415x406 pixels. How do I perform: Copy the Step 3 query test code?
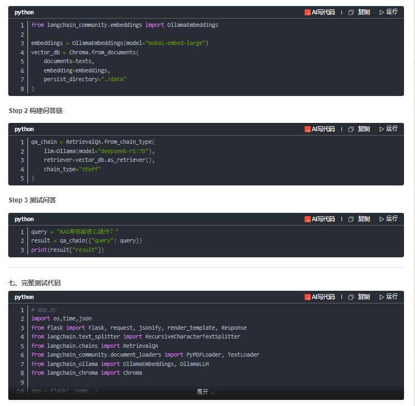coord(359,219)
